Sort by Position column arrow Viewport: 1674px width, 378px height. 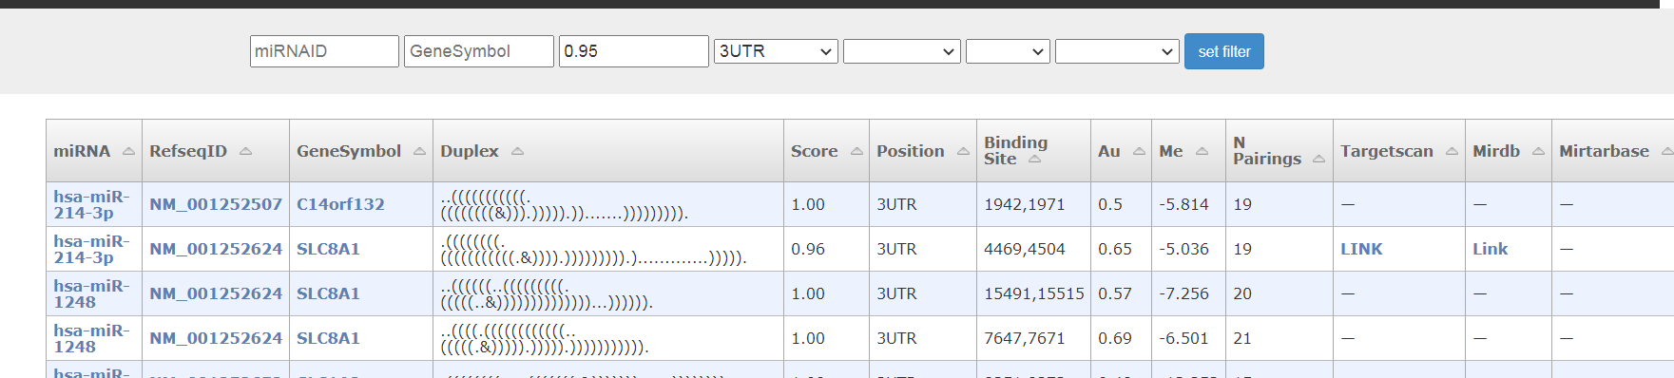[963, 151]
